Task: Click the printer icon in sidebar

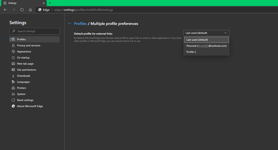Action: (x=13, y=88)
